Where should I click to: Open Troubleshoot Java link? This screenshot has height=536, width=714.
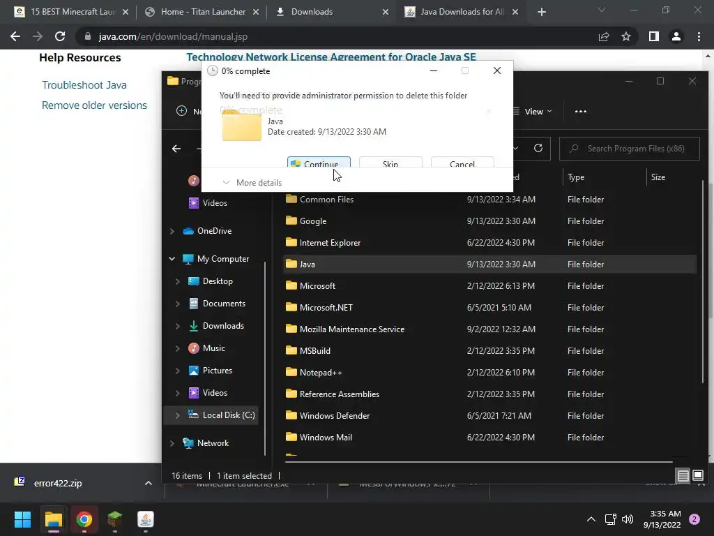(x=84, y=84)
